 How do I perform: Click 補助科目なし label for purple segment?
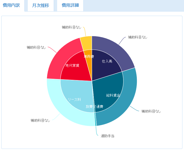(138, 37)
